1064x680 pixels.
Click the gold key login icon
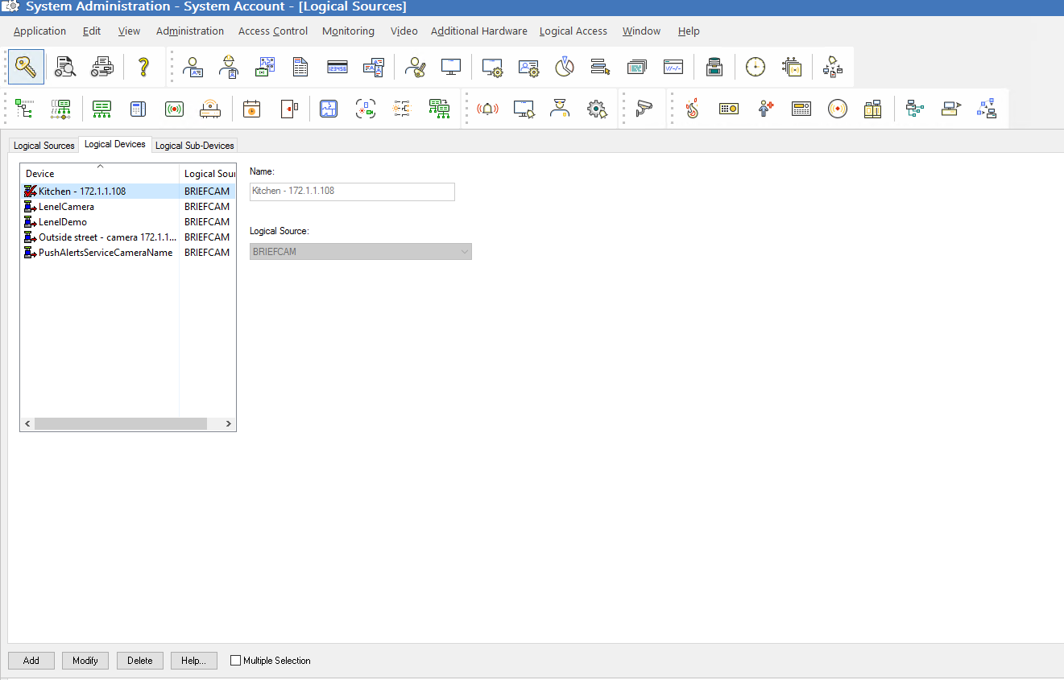tap(26, 67)
